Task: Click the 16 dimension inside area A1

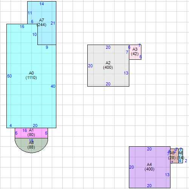Action: click(25, 130)
